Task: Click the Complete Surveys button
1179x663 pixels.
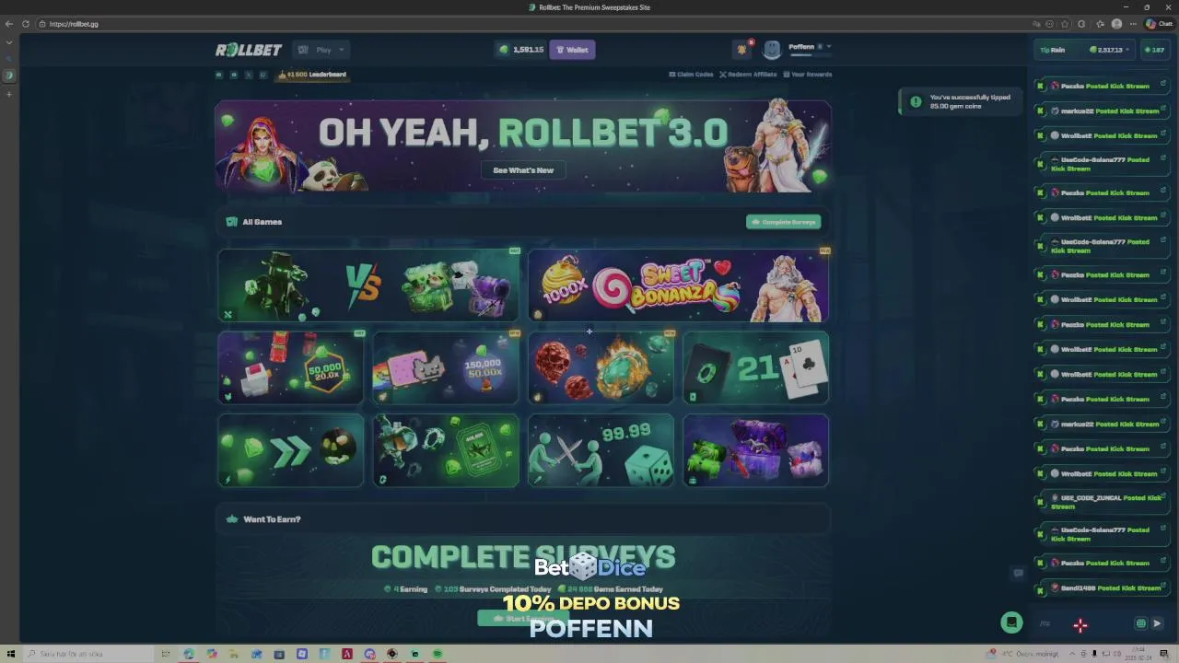Action: 783,222
